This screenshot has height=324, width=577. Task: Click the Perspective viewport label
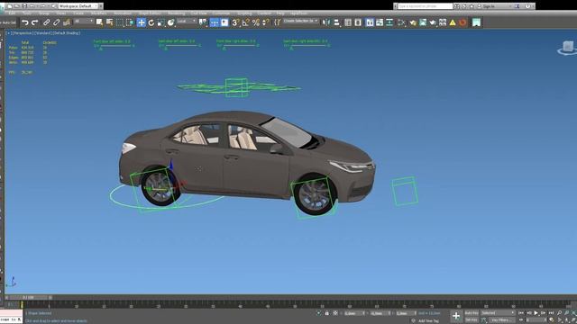[x=23, y=33]
